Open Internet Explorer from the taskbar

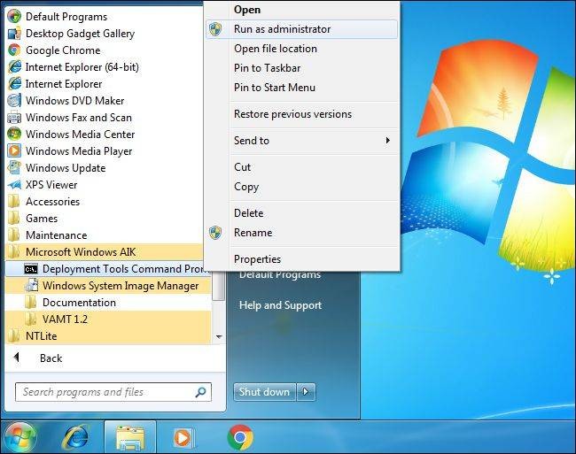click(75, 437)
